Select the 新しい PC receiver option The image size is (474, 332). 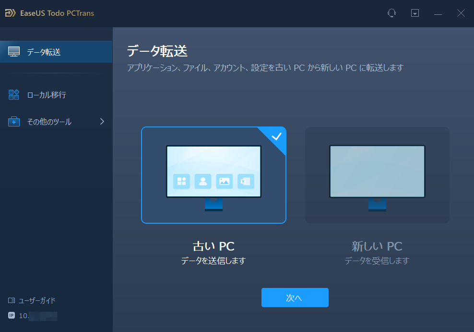point(377,175)
